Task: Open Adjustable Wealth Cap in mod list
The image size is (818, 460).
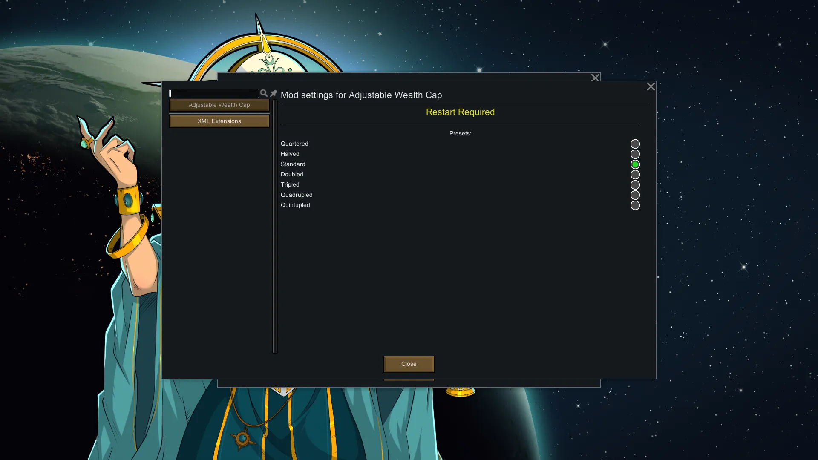Action: (219, 105)
